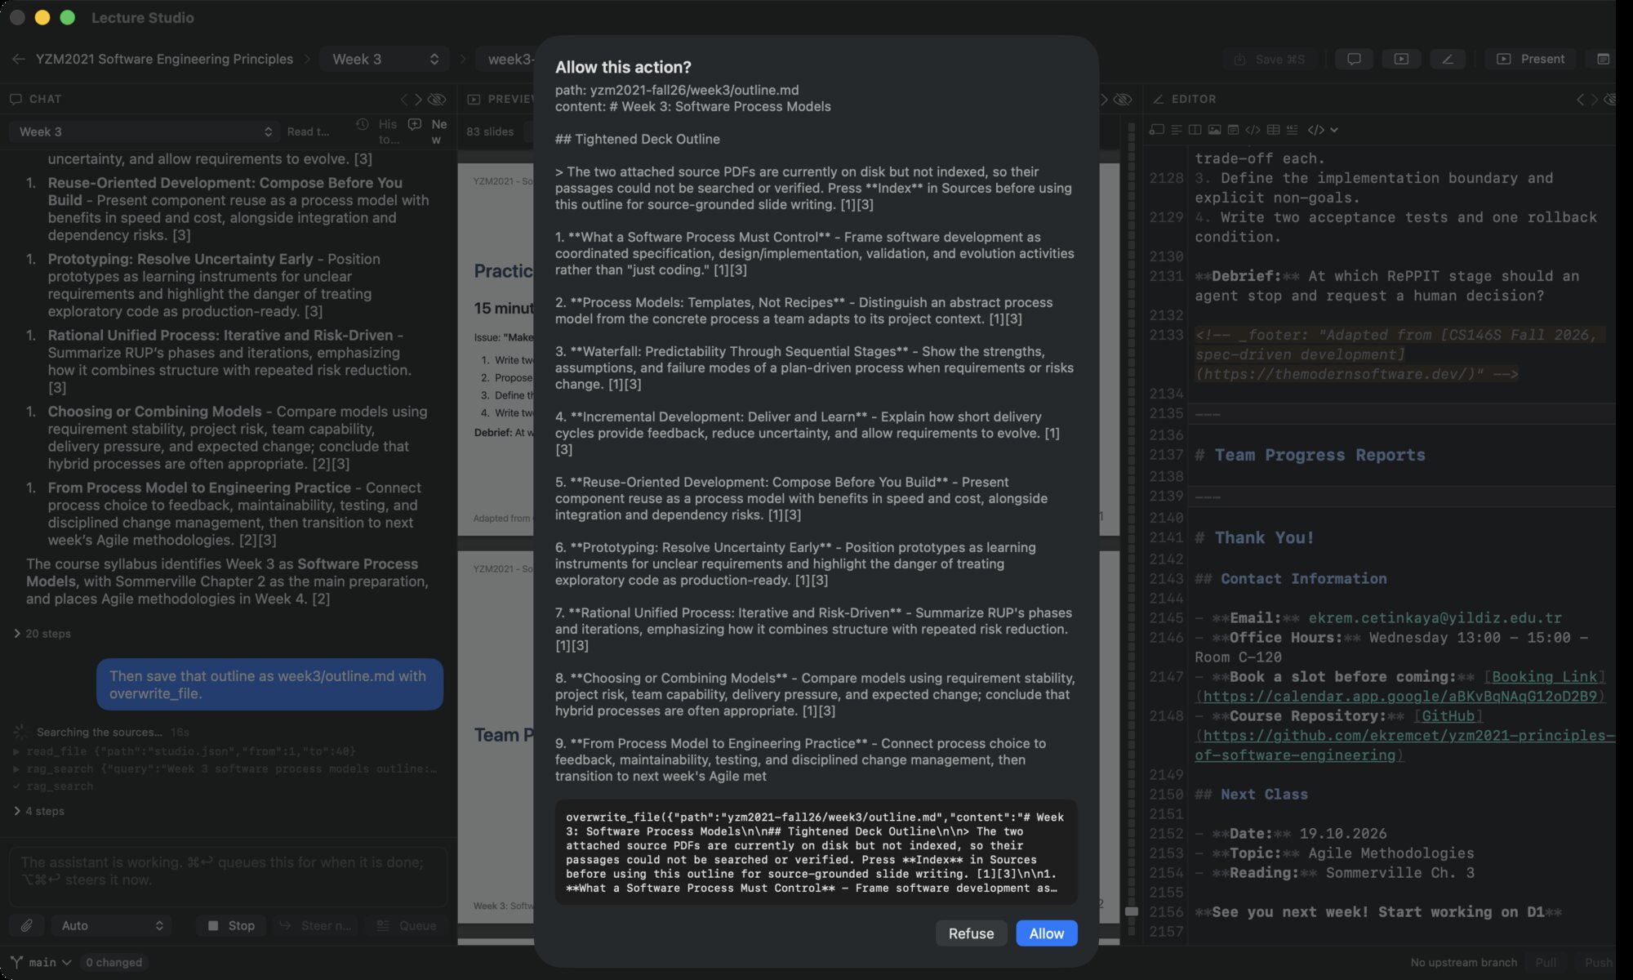Open the Week 3 chat thread dropdown
Image resolution: width=1633 pixels, height=980 pixels.
point(145,131)
